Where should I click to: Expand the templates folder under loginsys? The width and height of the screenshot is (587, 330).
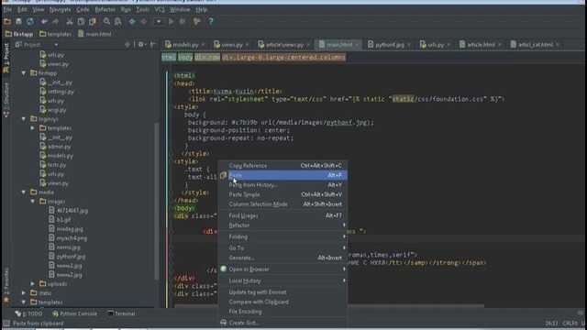point(33,128)
